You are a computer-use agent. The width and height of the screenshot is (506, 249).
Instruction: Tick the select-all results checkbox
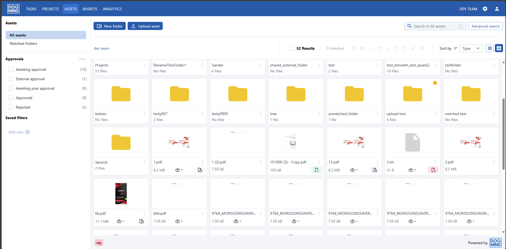(x=292, y=48)
